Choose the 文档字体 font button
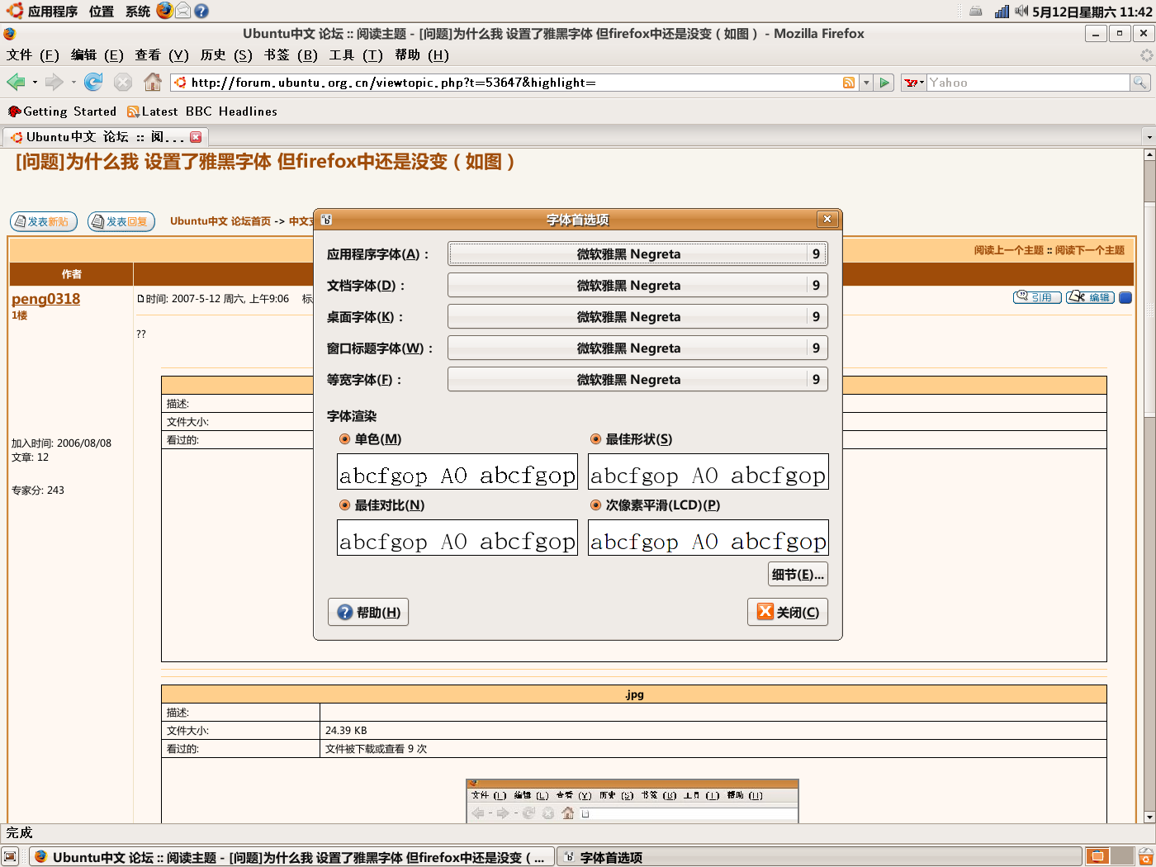The width and height of the screenshot is (1156, 867). [637, 285]
